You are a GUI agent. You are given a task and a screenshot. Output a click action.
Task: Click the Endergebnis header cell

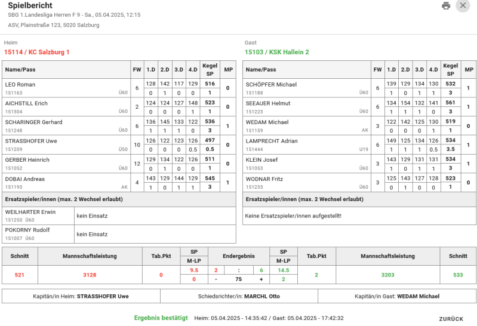[x=239, y=256]
